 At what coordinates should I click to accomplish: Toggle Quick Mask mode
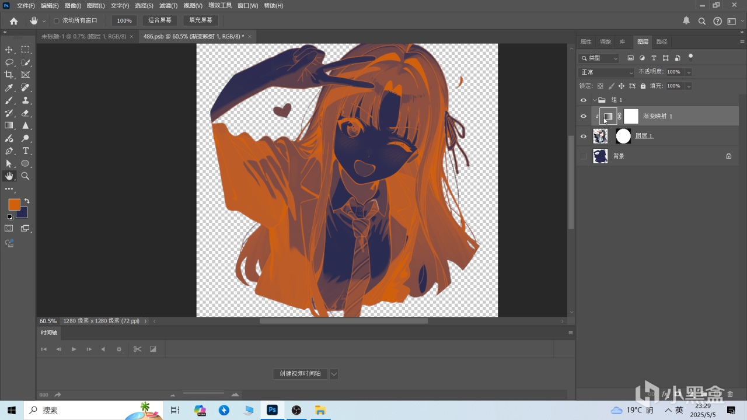click(x=9, y=228)
